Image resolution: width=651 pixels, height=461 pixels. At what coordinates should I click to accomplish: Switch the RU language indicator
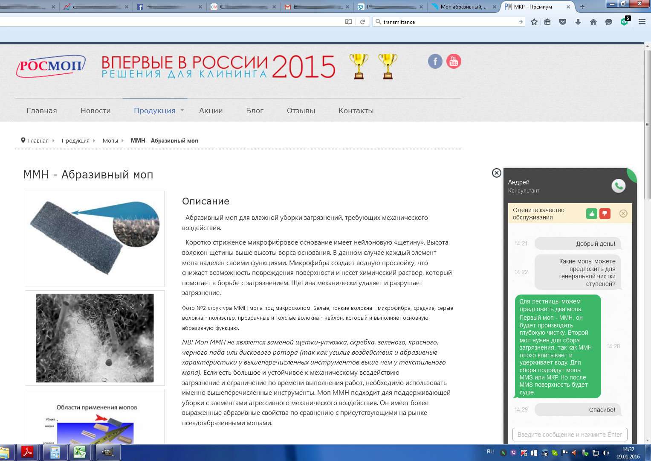point(490,452)
